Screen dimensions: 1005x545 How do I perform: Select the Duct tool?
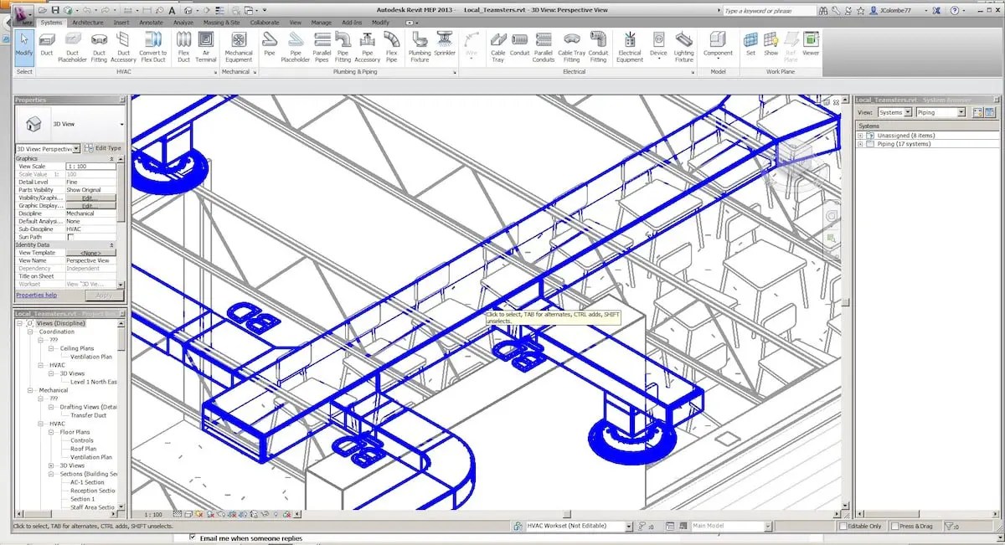pyautogui.click(x=47, y=46)
